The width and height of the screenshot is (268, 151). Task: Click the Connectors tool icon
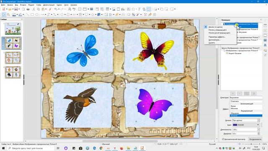click(x=55, y=15)
